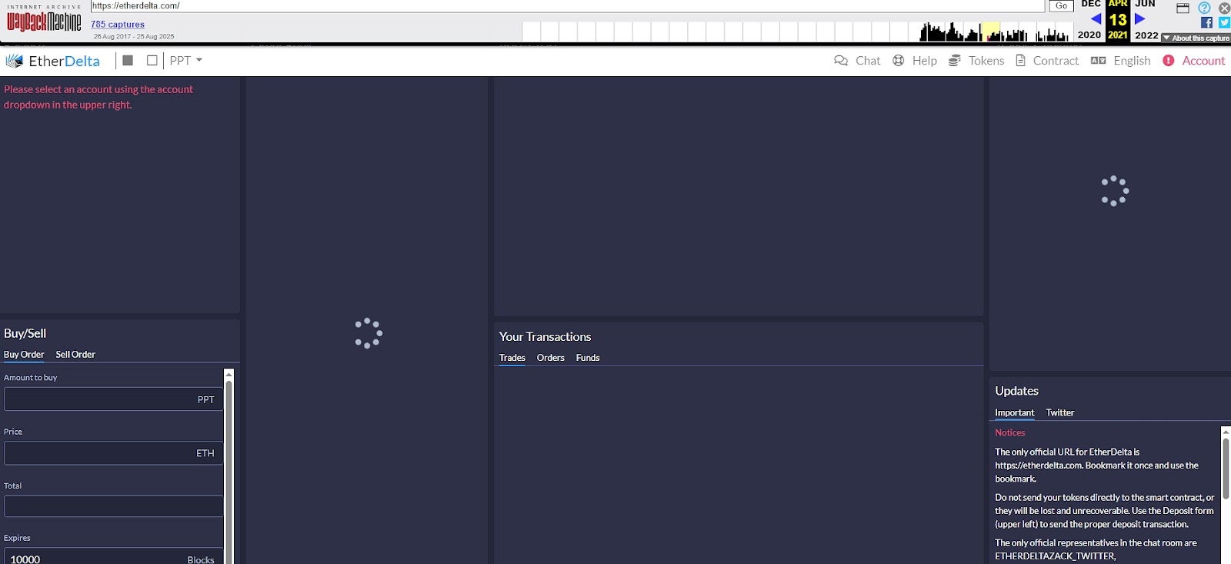Click the language icon beside English
This screenshot has width=1231, height=564.
pyautogui.click(x=1098, y=60)
